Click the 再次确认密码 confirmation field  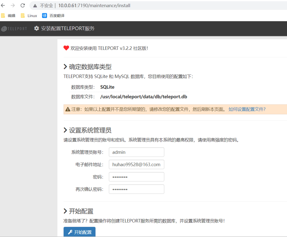coord(136,189)
